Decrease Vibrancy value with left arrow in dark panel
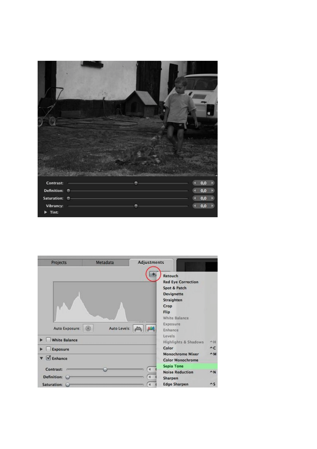The width and height of the screenshot is (317, 449). pyautogui.click(x=195, y=206)
